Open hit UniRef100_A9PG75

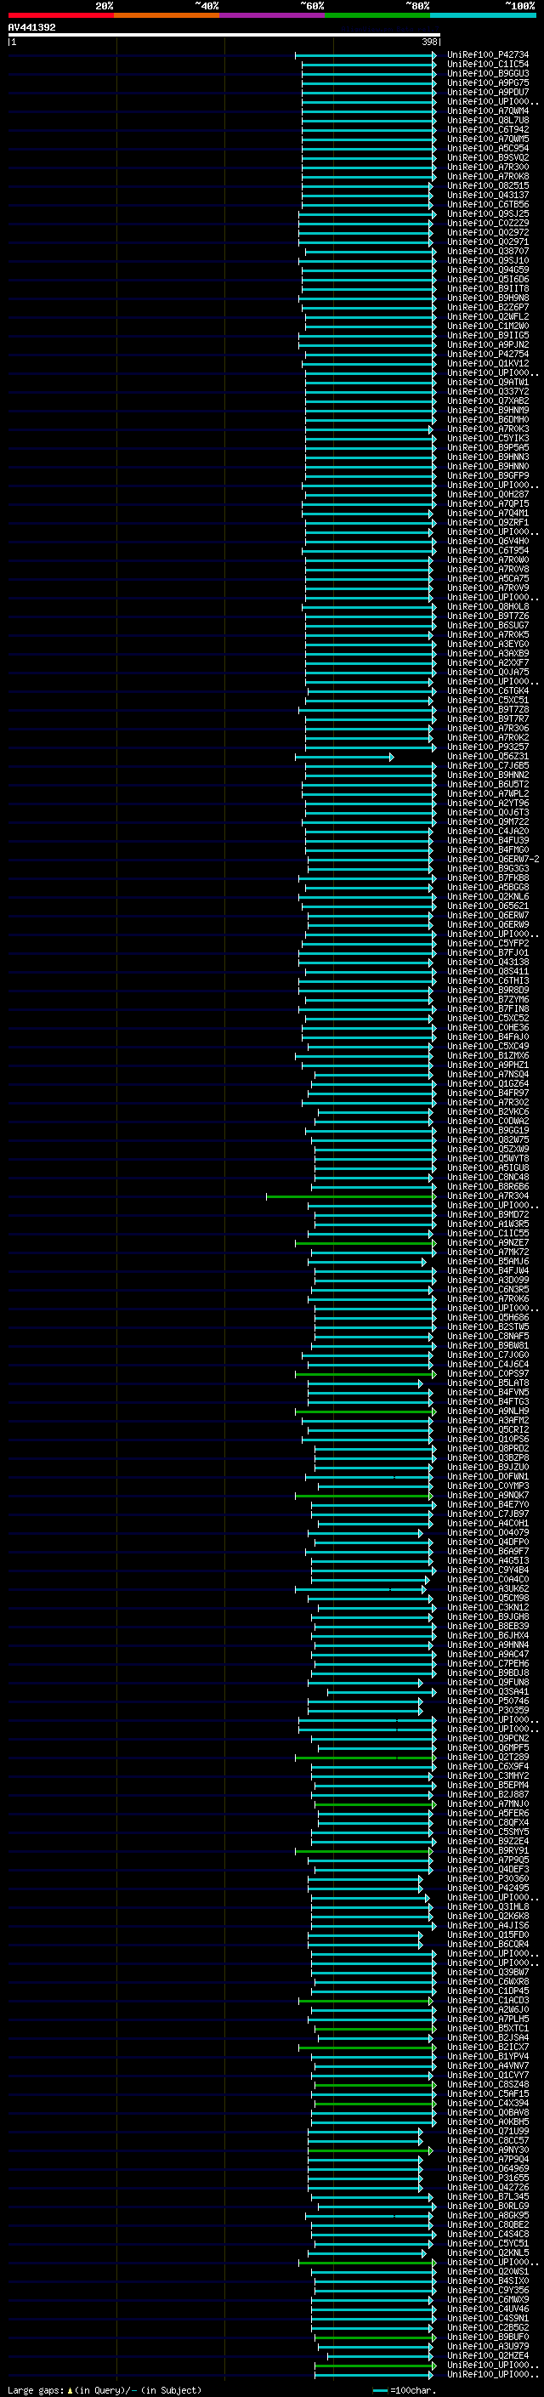click(x=488, y=82)
